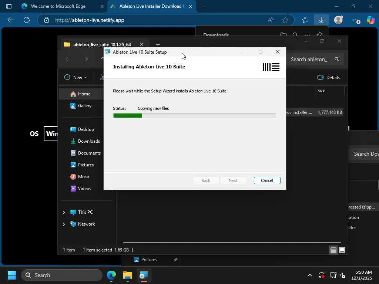Open the New dropdown in Explorer

coord(76,78)
